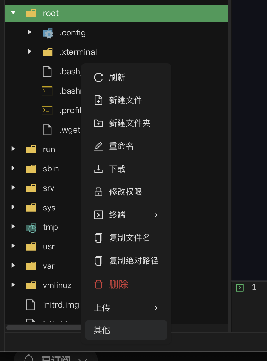Open 终端 submenu chevron
This screenshot has height=361, width=267.
[x=156, y=215]
